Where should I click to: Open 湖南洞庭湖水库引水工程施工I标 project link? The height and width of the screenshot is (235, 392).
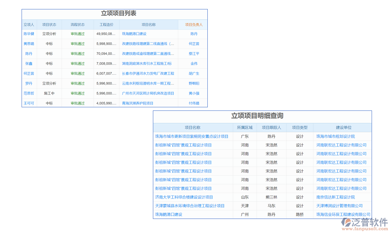tap(147, 63)
